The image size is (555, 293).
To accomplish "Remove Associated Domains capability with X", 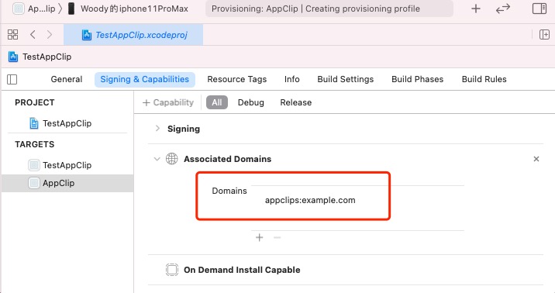I will pyautogui.click(x=536, y=159).
